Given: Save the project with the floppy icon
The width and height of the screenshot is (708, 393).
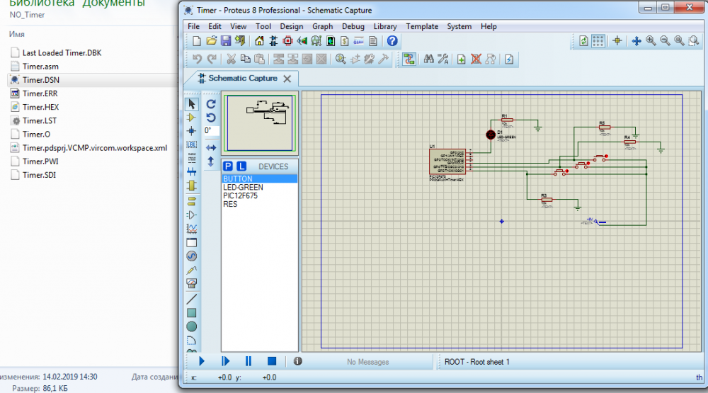Looking at the screenshot, I should coord(226,41).
